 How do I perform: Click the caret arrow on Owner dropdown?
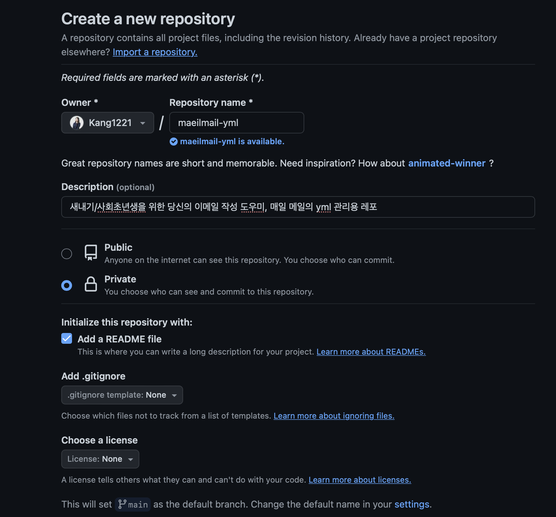(143, 123)
